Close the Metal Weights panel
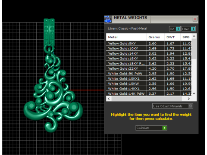The width and height of the screenshot is (207, 155). (x=195, y=19)
